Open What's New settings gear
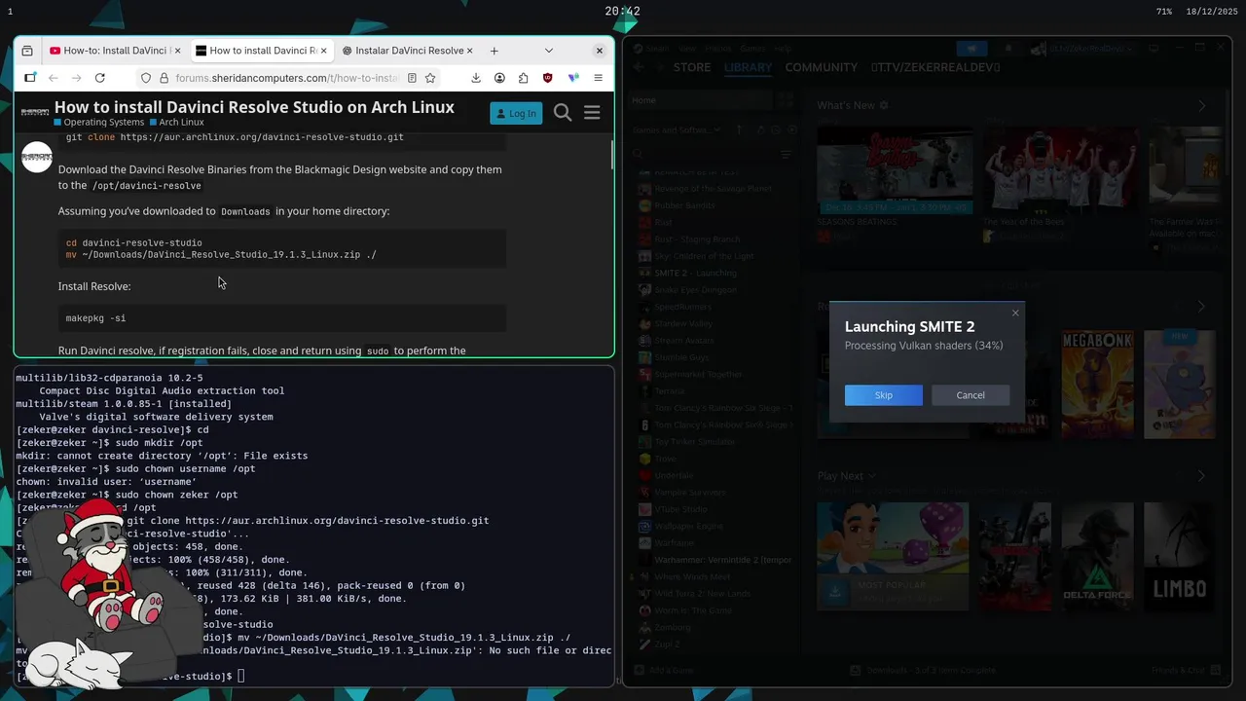 pos(884,105)
